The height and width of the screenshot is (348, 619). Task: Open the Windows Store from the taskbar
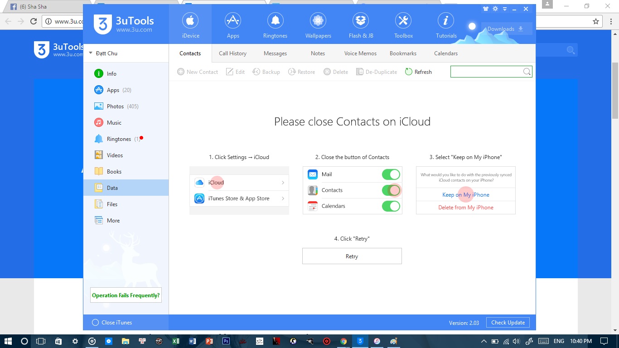tap(58, 341)
